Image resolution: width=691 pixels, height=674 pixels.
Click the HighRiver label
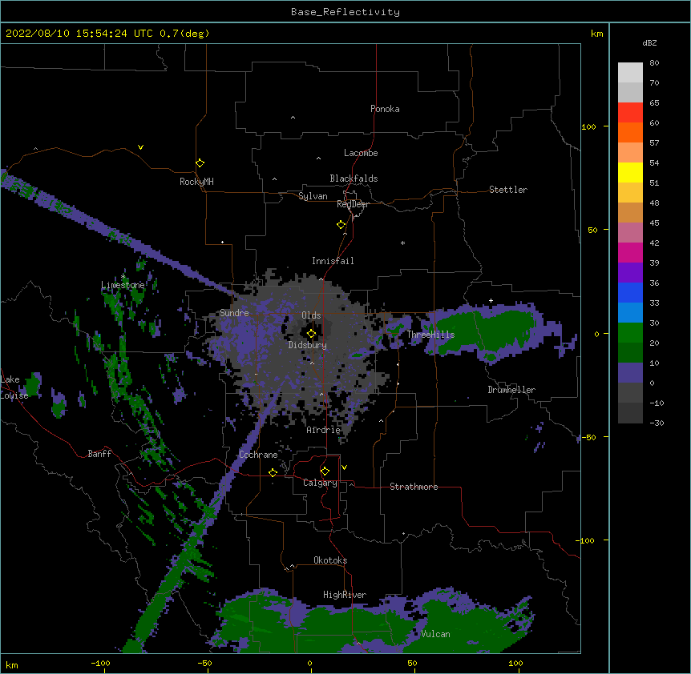(345, 595)
